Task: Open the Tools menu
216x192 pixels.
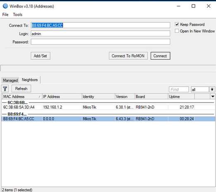Action: (18, 14)
